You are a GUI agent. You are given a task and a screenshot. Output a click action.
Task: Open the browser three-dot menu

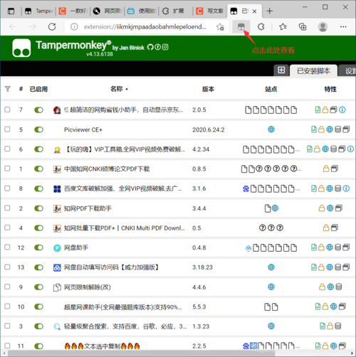click(343, 27)
